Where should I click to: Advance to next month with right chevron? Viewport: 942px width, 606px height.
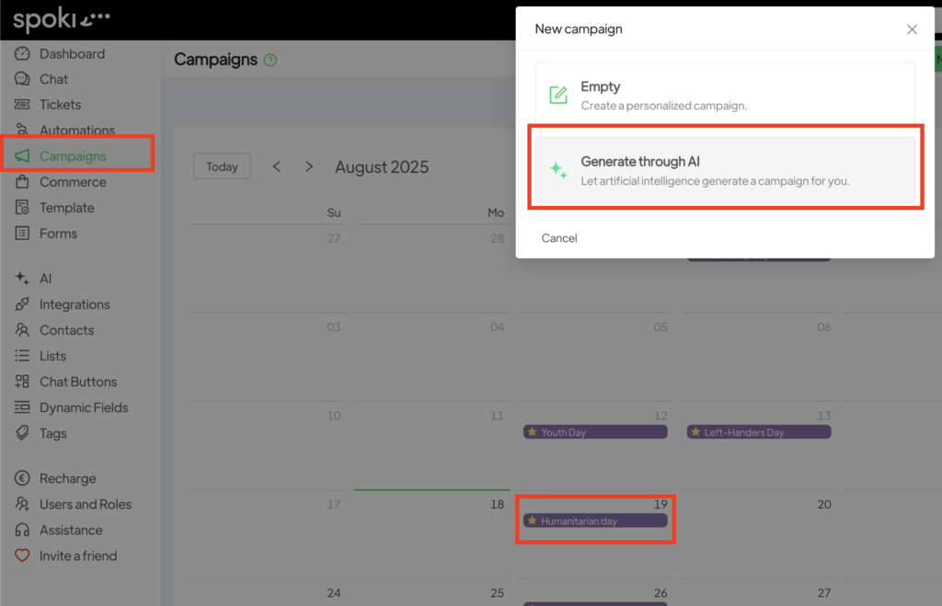pyautogui.click(x=309, y=166)
